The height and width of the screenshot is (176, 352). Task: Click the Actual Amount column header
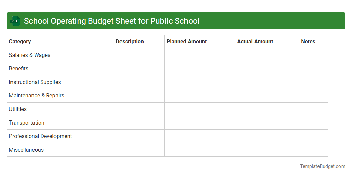coord(267,42)
